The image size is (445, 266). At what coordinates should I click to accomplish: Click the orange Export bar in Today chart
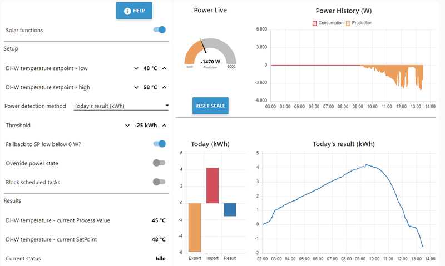(x=195, y=228)
